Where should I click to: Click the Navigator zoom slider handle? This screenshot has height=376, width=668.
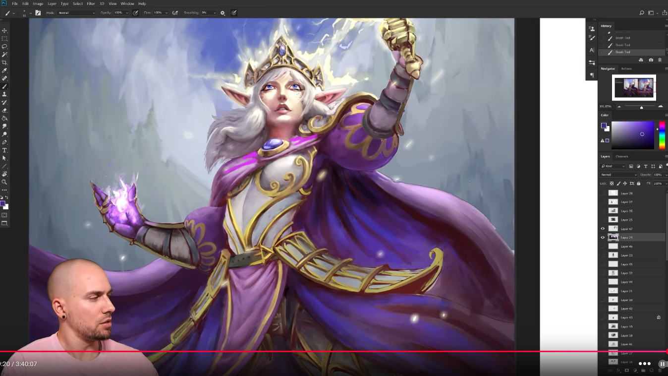coord(641,107)
